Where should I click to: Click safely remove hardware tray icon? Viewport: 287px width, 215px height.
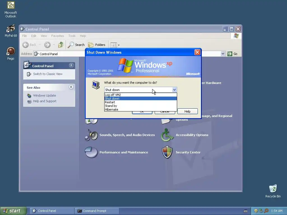(261, 211)
